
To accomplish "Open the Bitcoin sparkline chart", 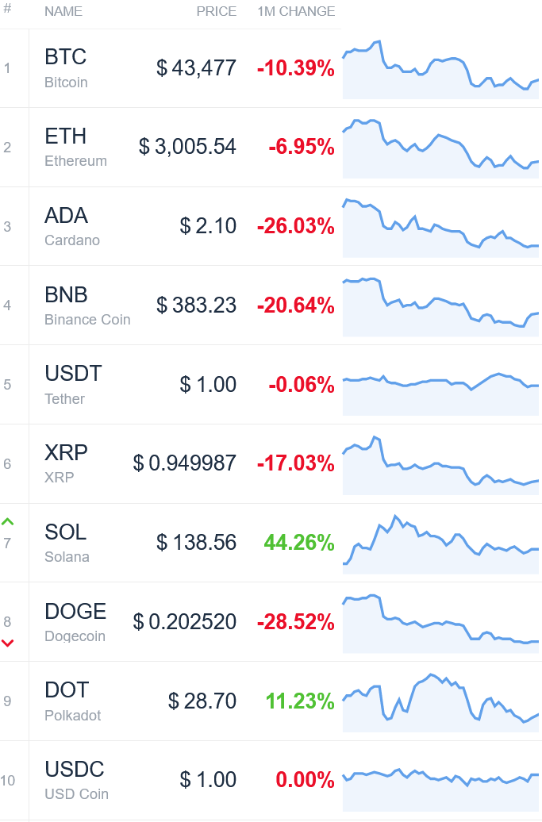I will click(x=441, y=69).
